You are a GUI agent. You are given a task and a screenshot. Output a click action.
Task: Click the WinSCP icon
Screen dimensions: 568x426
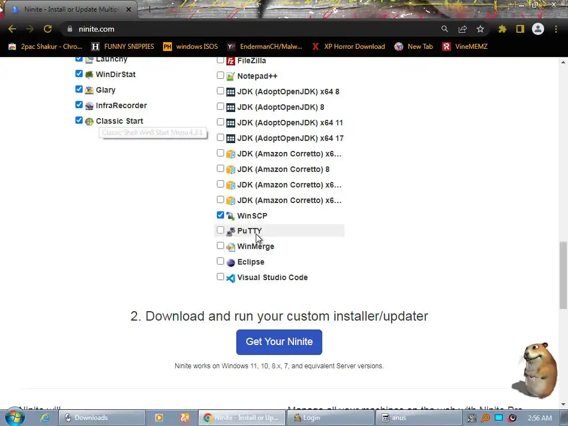click(x=231, y=216)
